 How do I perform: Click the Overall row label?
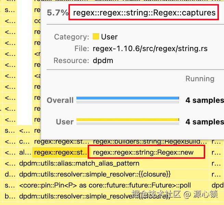pos(60,100)
